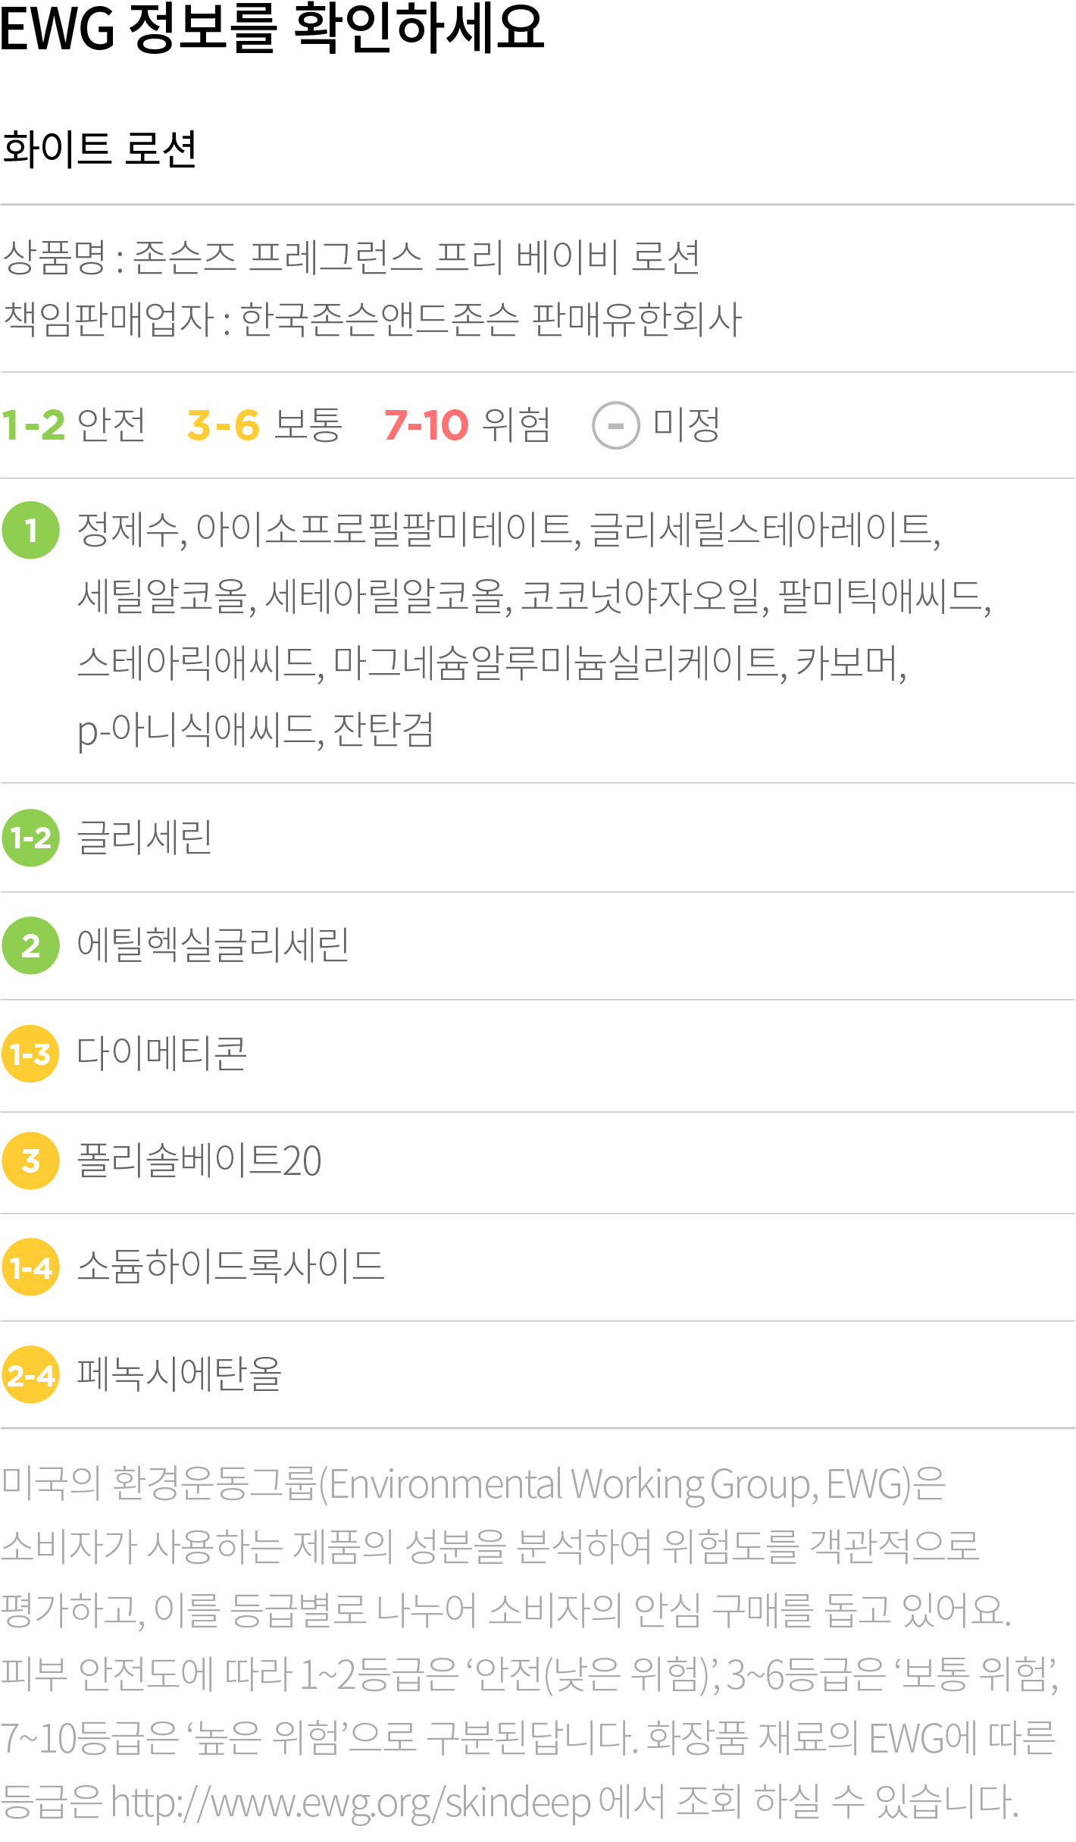1076x1842 pixels.
Task: Click the yellow 2-4 grade badge
Action: 31,1374
